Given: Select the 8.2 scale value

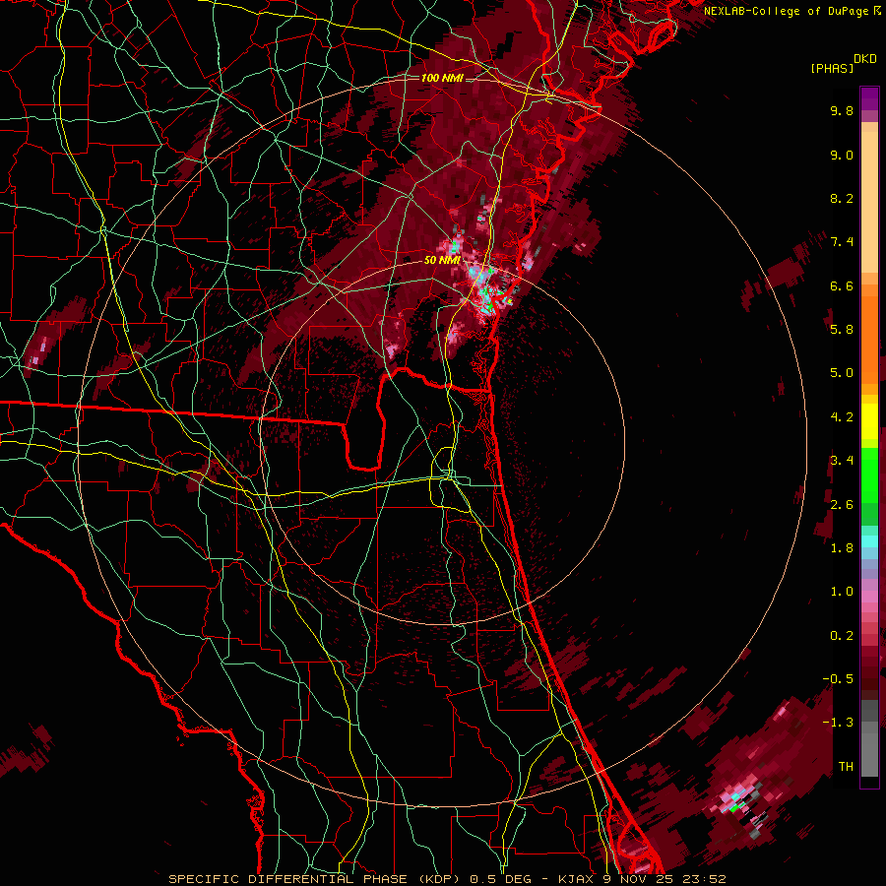Looking at the screenshot, I should 842,198.
